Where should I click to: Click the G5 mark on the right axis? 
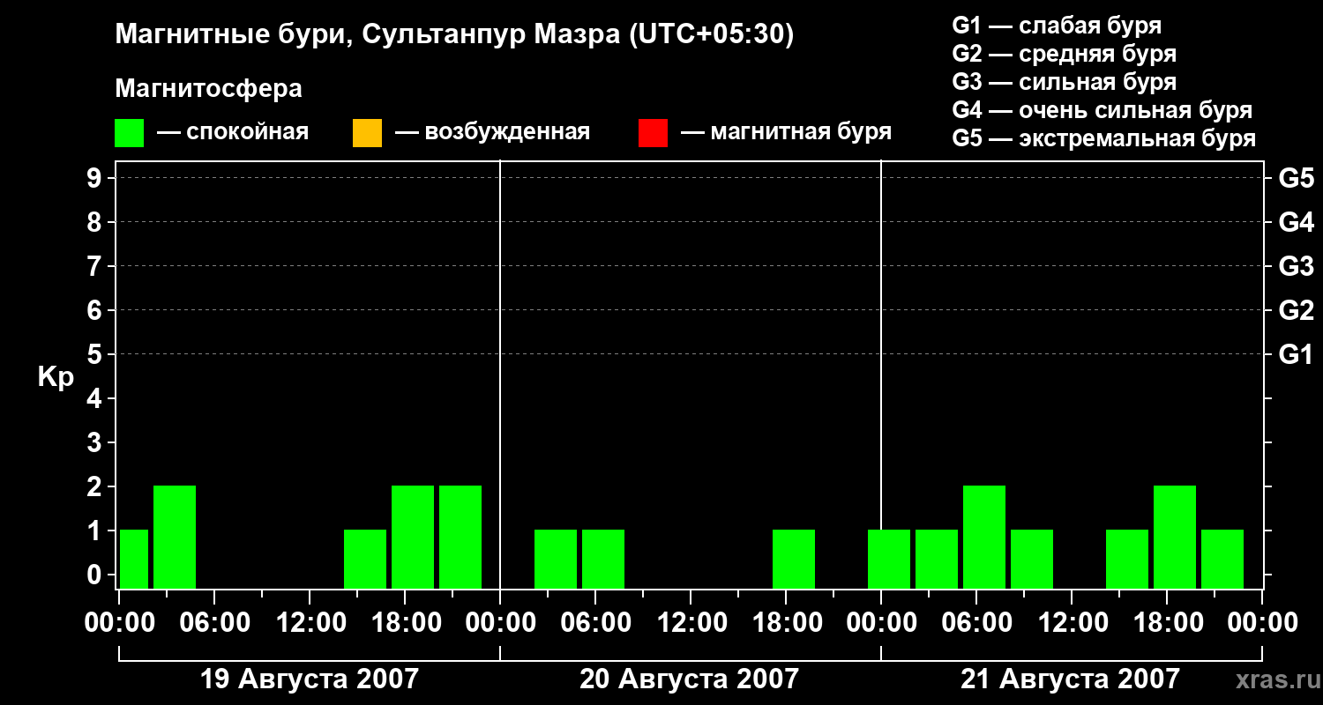pyautogui.click(x=1297, y=178)
